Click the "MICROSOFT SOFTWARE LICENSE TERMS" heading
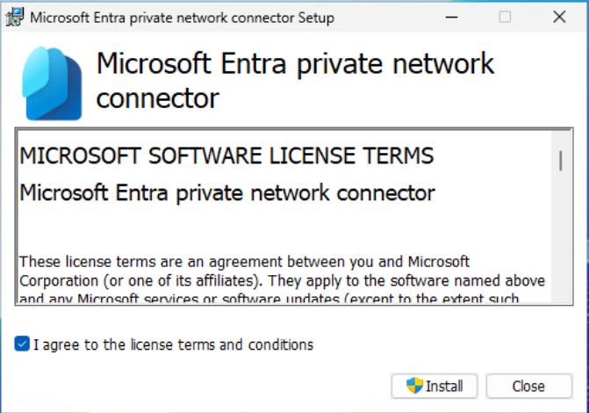The height and width of the screenshot is (413, 589). point(226,156)
